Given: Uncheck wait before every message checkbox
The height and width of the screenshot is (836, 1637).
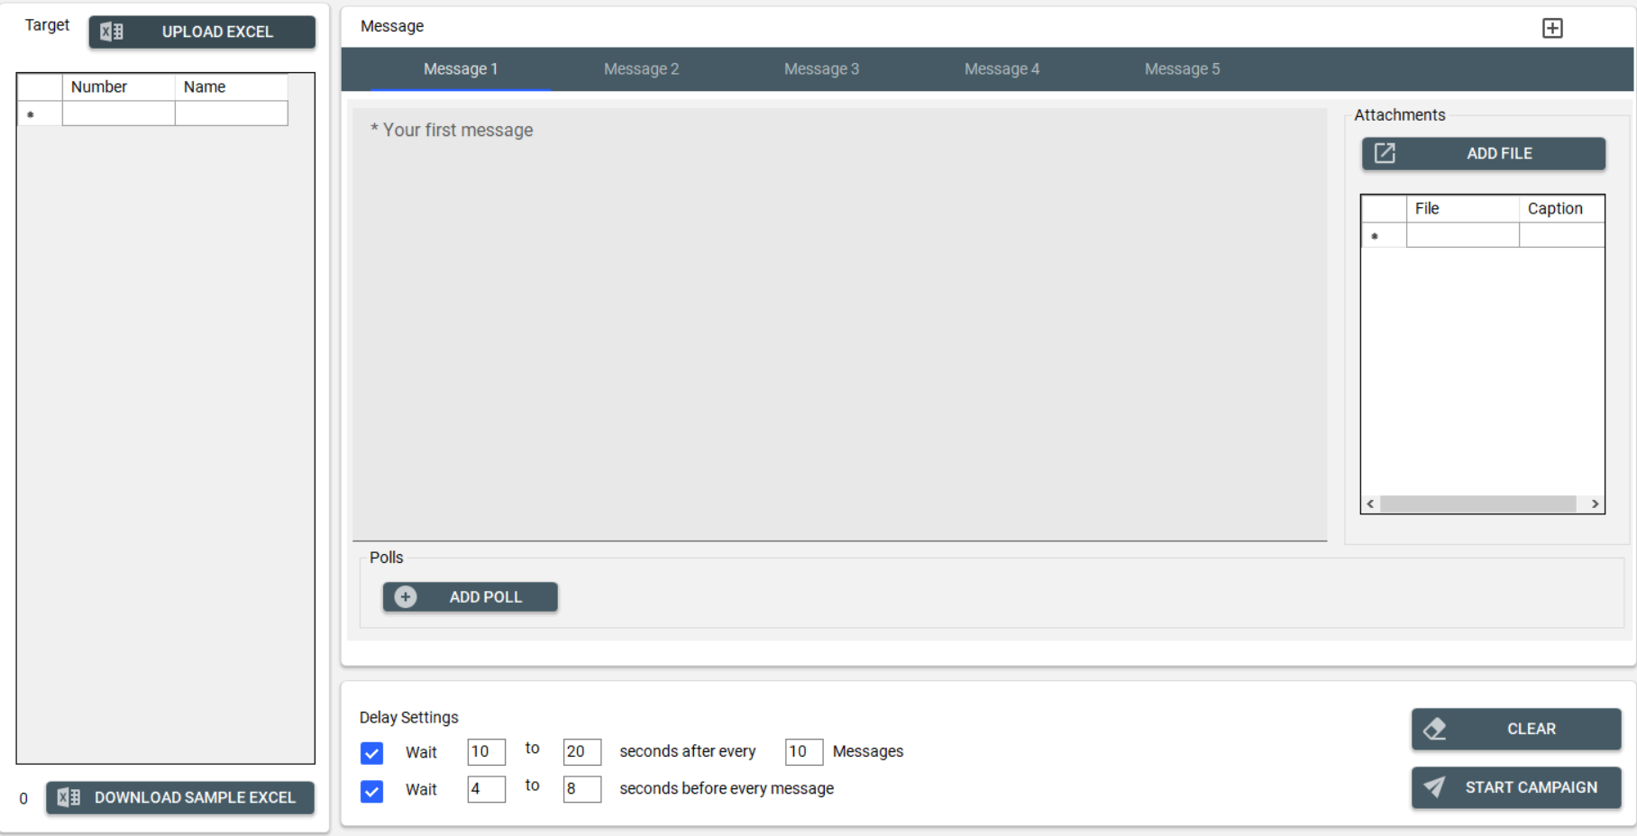Looking at the screenshot, I should pos(371,790).
